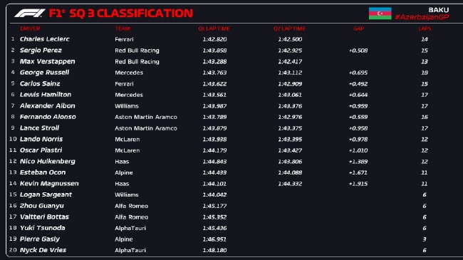Click the Q2 LAP TIME column header

289,28
